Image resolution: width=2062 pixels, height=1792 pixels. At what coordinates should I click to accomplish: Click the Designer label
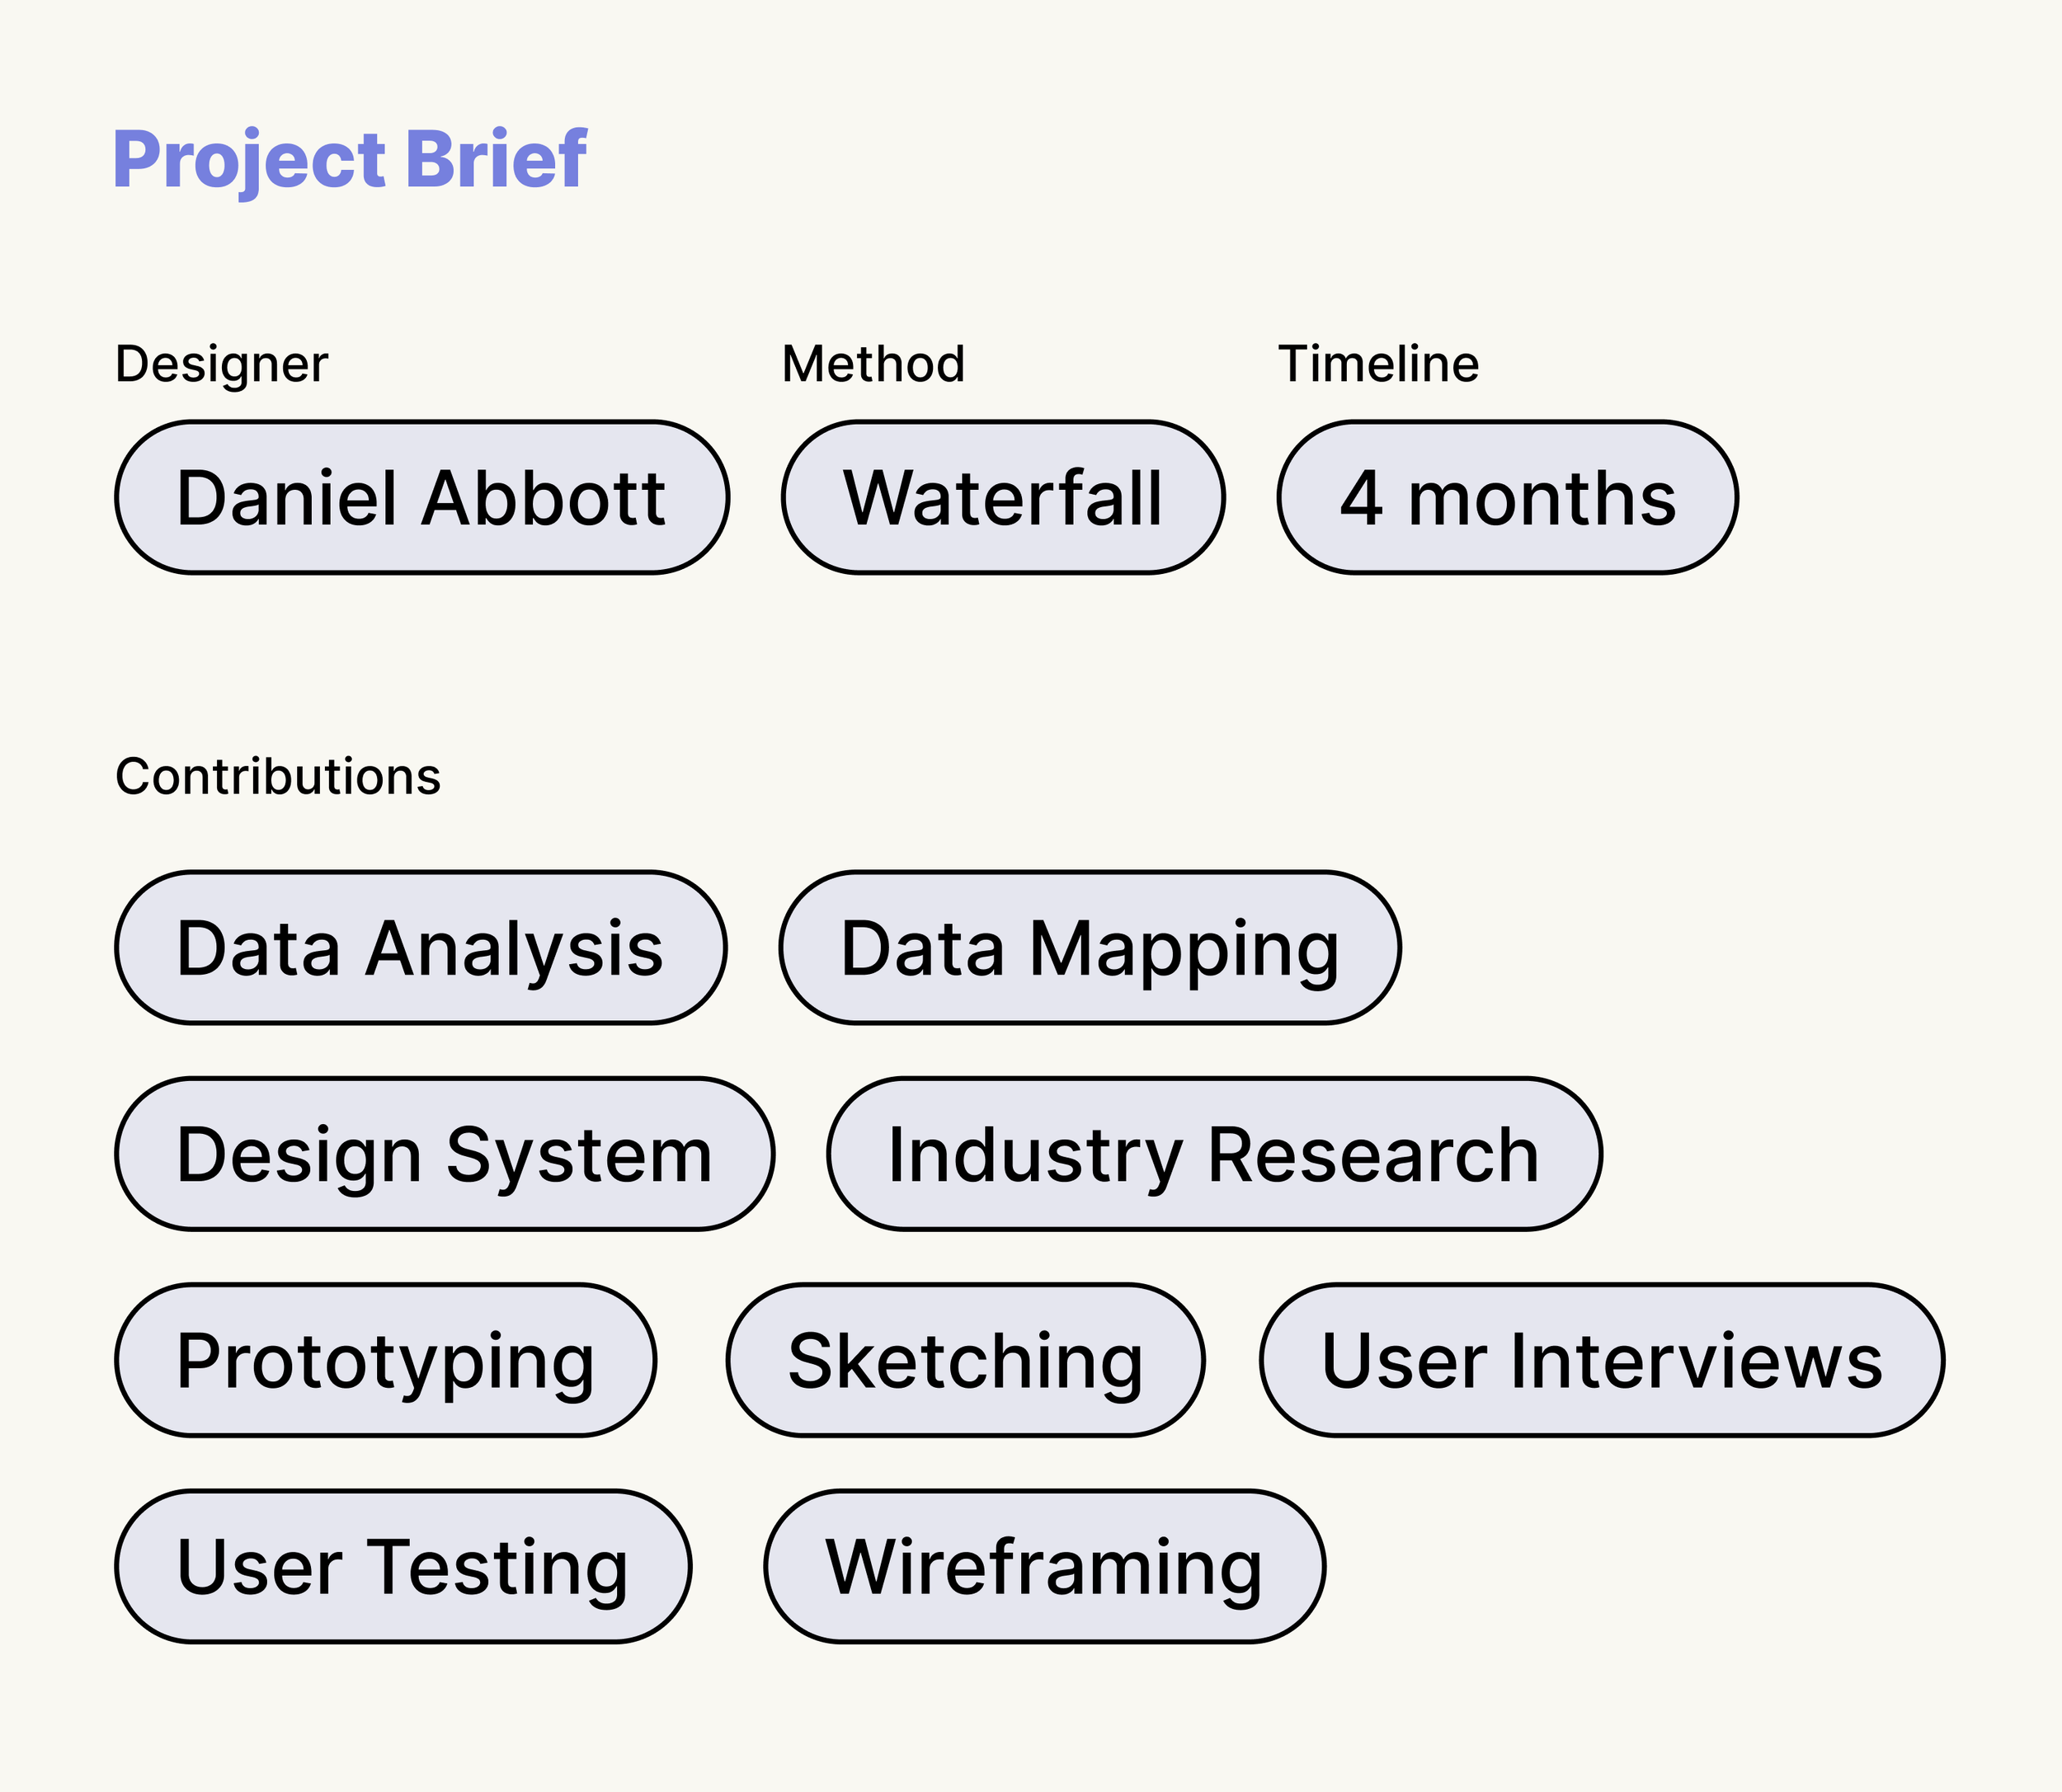coord(221,363)
